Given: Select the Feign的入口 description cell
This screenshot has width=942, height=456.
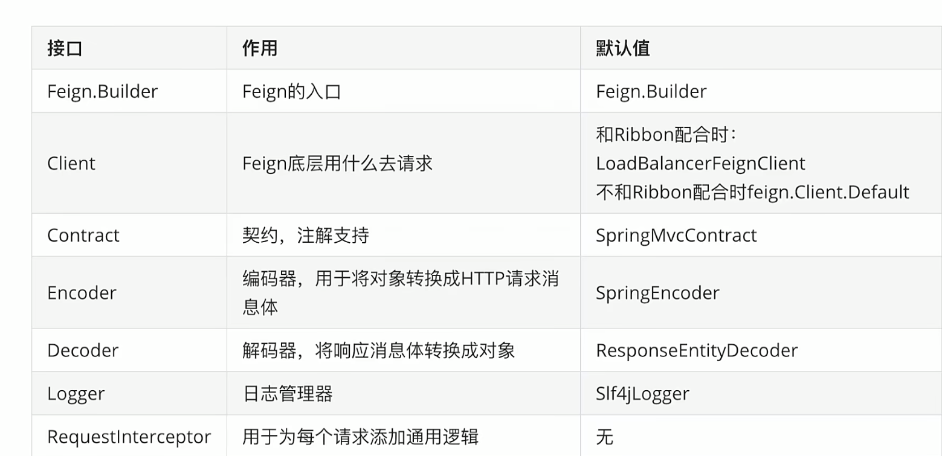Looking at the screenshot, I should click(x=292, y=91).
